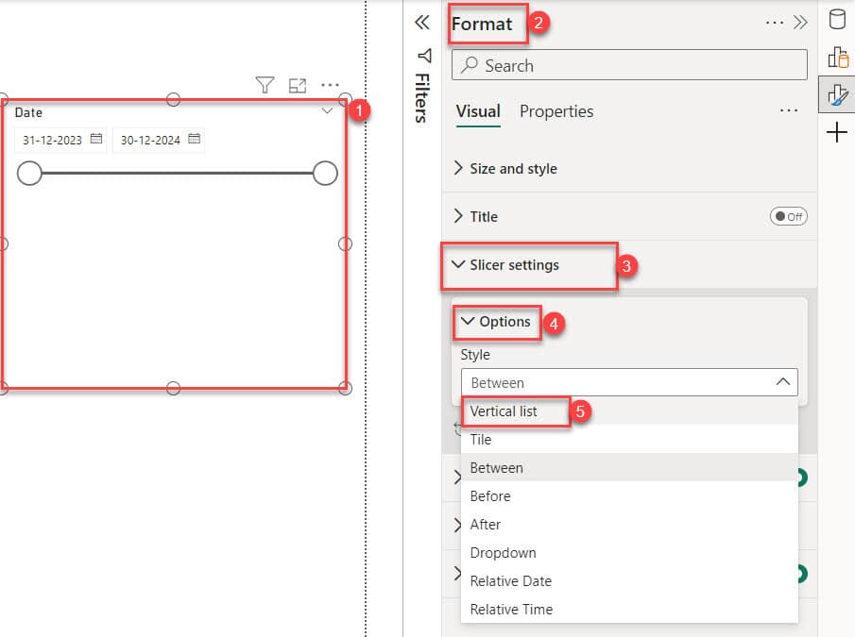Choose Relative Time from the Style list
Image resolution: width=855 pixels, height=637 pixels.
click(629, 610)
